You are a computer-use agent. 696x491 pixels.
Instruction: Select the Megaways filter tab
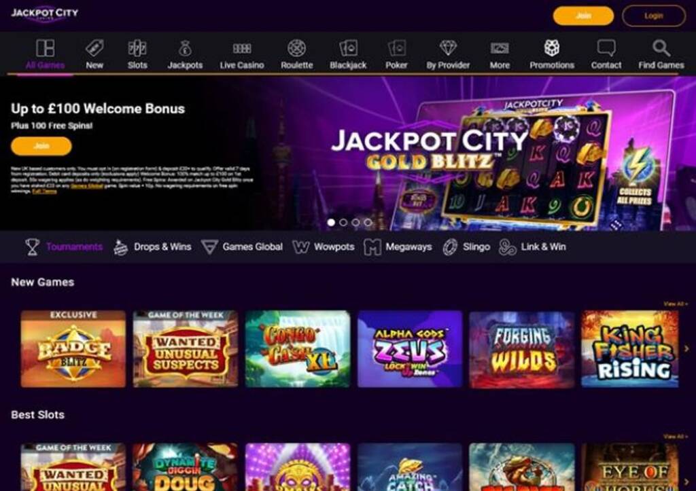click(x=397, y=247)
